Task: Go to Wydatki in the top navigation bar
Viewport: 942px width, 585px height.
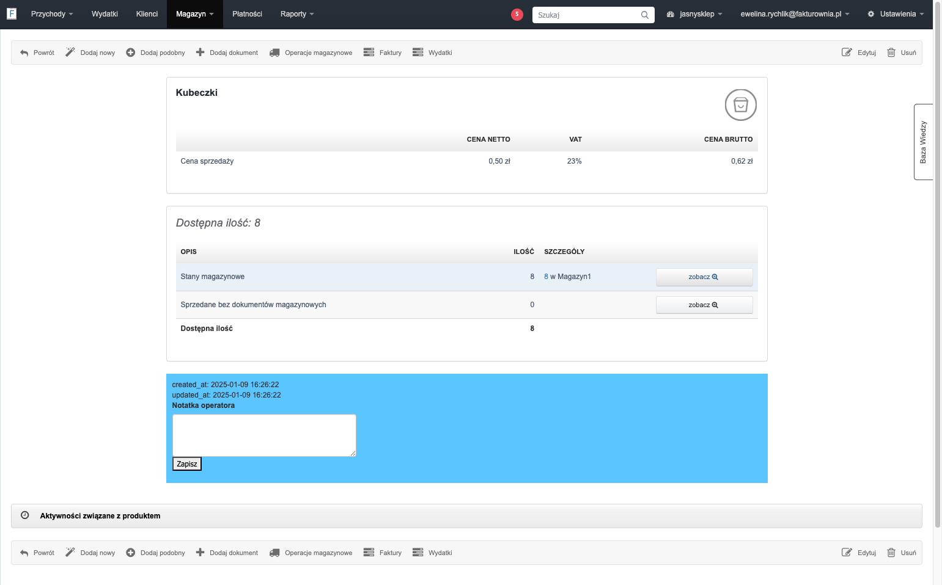Action: (x=105, y=14)
